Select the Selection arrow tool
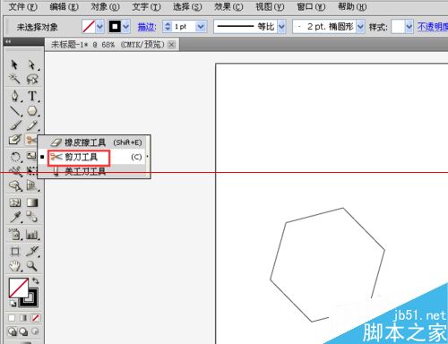The image size is (448, 344). pyautogui.click(x=14, y=64)
